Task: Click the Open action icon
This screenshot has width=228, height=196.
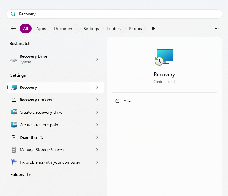Action: coord(117,101)
